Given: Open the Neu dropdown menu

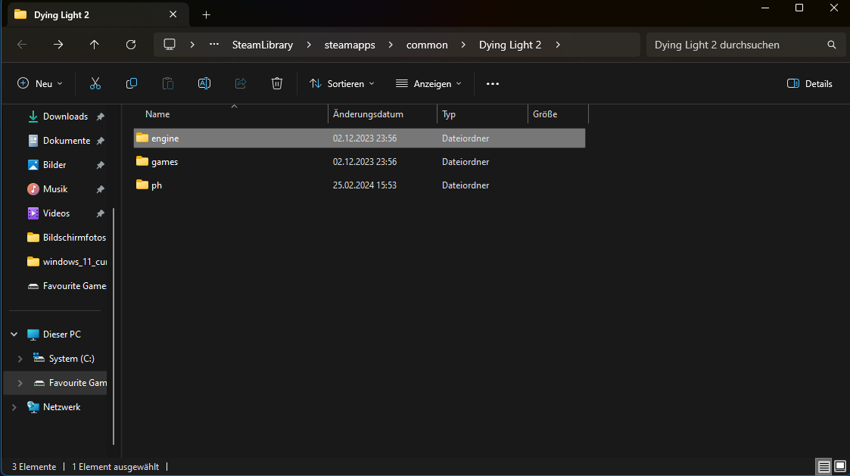Looking at the screenshot, I should point(40,83).
